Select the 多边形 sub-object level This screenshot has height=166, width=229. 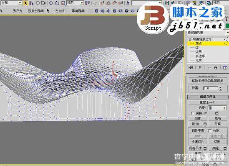point(200,56)
